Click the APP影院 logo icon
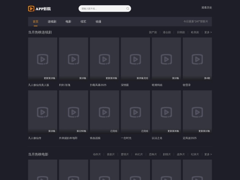Viewport: 240px width, 180px height. point(31,8)
